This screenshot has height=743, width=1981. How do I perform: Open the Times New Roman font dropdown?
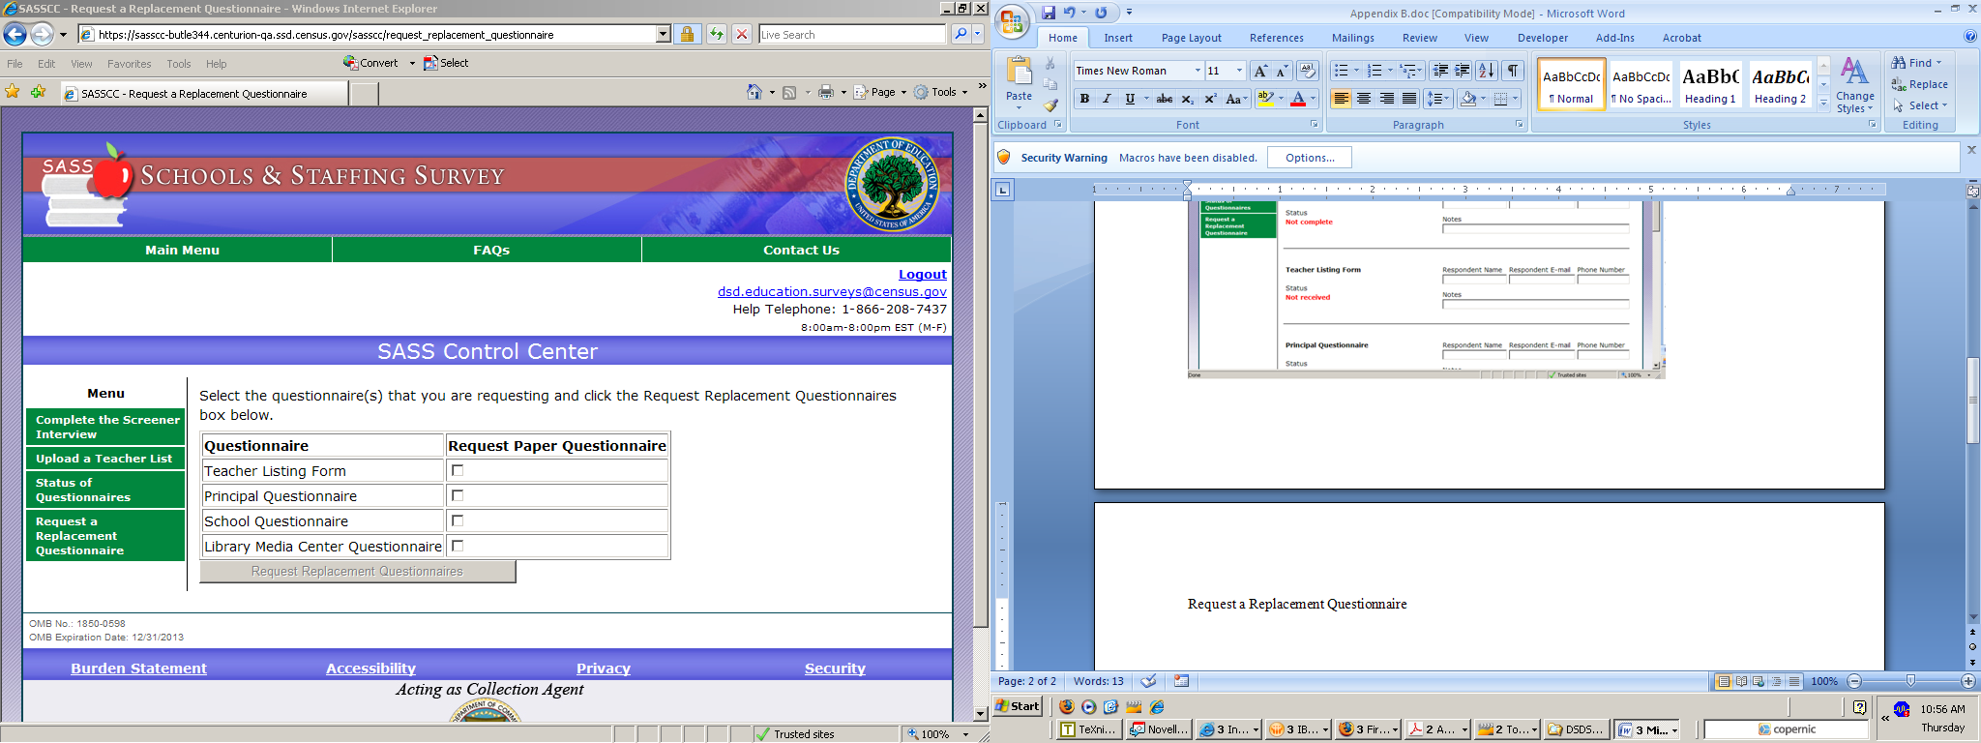point(1197,71)
